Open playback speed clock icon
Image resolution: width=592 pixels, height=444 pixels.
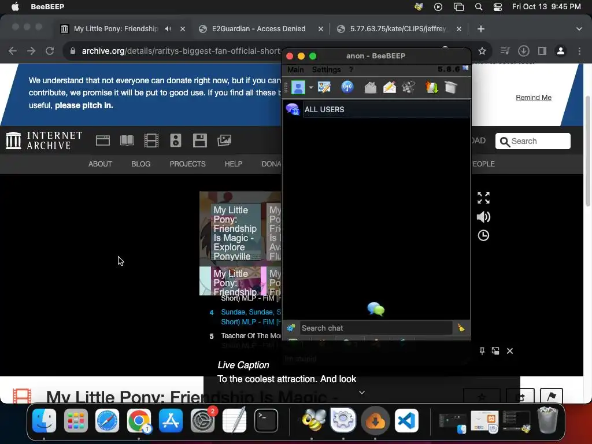[x=483, y=236]
